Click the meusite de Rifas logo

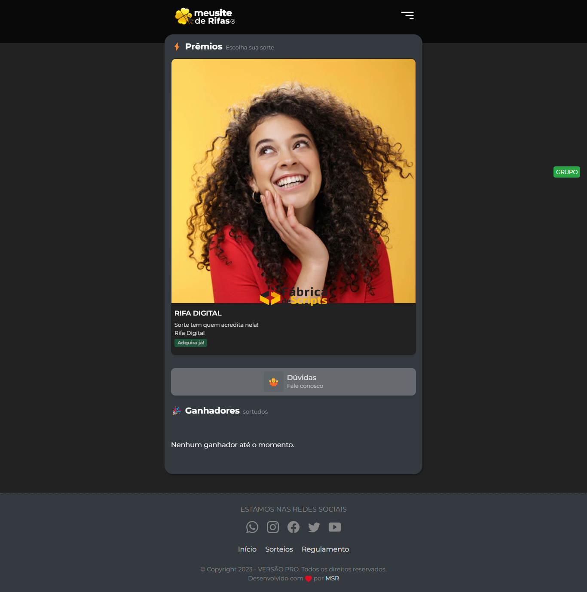tap(205, 16)
